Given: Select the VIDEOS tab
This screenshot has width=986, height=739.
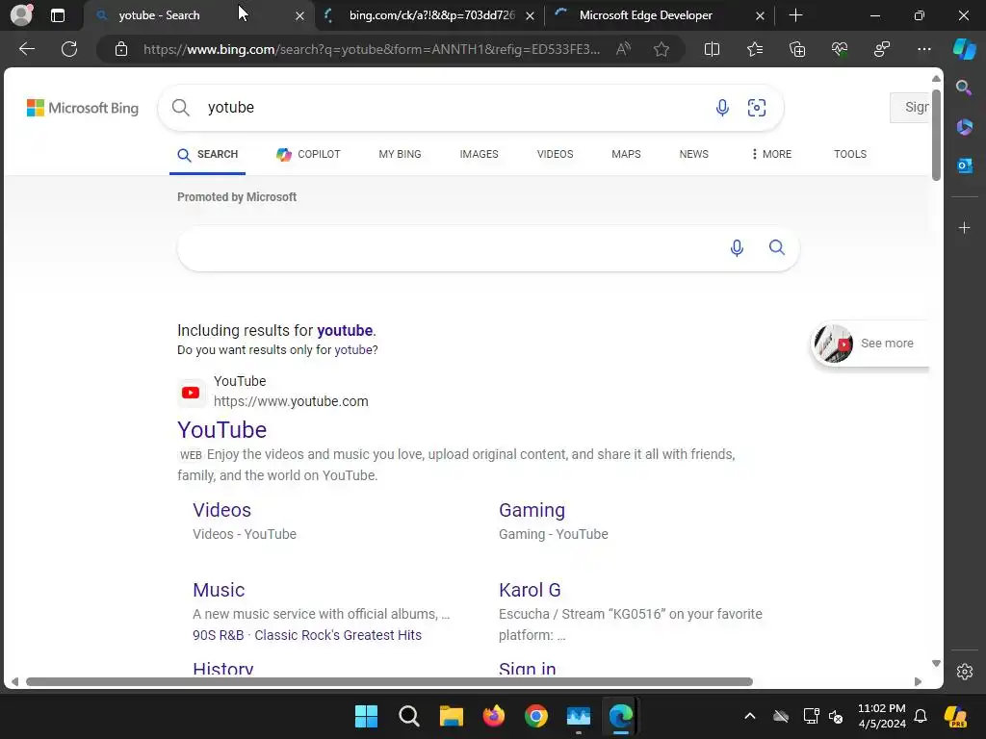Looking at the screenshot, I should click(556, 154).
